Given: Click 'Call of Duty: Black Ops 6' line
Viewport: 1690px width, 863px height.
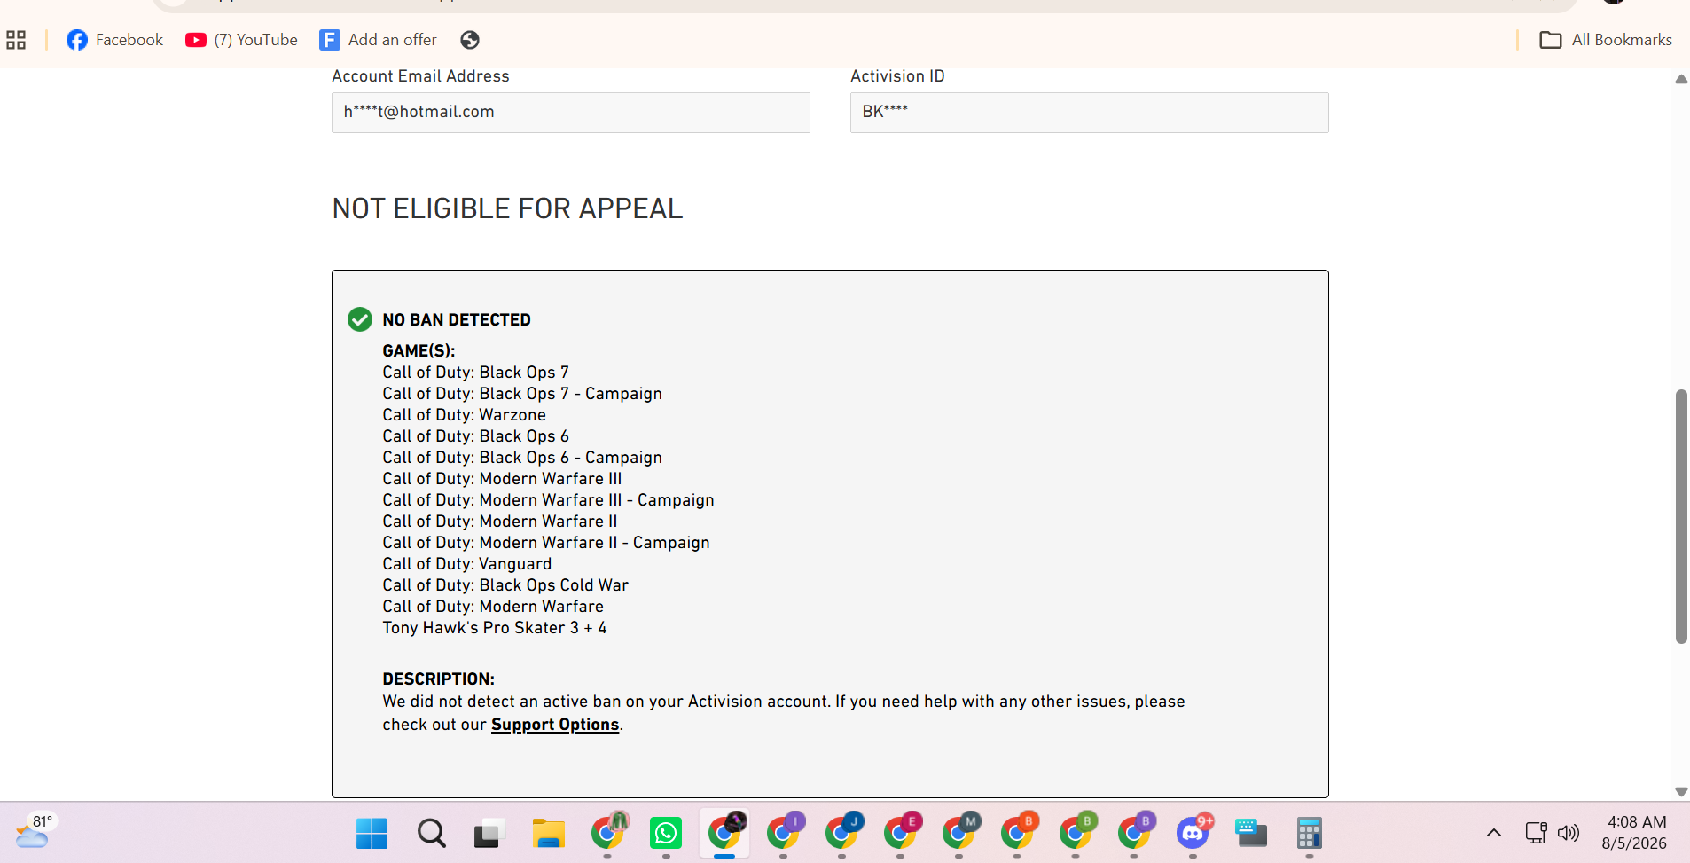Looking at the screenshot, I should point(476,436).
